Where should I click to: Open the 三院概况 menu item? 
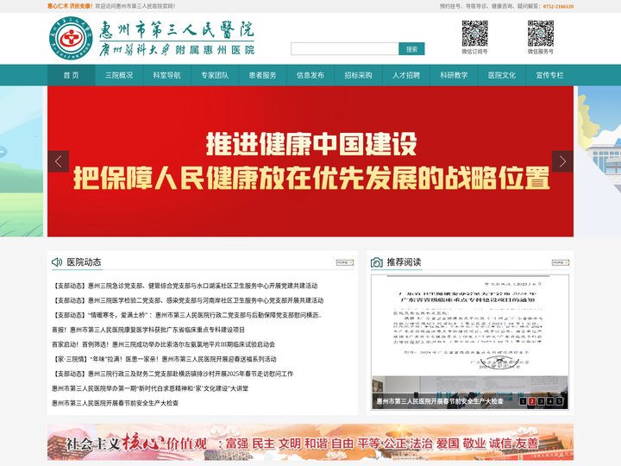click(119, 75)
